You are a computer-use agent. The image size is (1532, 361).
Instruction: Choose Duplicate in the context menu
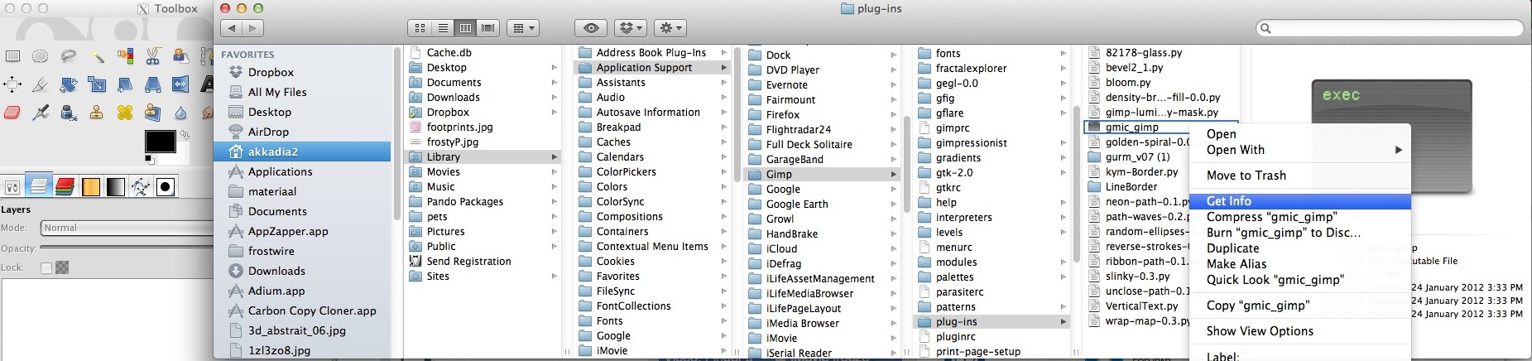tap(1232, 248)
